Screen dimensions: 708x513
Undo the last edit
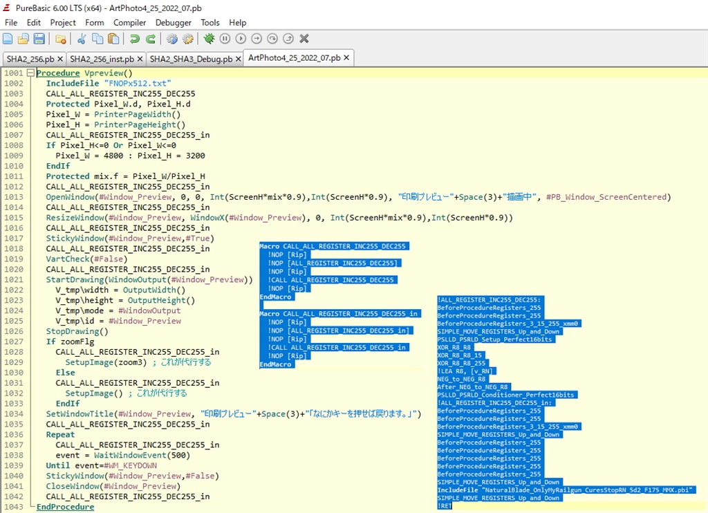[x=135, y=39]
